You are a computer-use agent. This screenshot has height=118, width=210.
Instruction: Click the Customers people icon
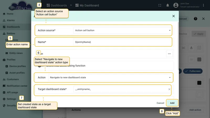pyautogui.click(x=4, y=79)
